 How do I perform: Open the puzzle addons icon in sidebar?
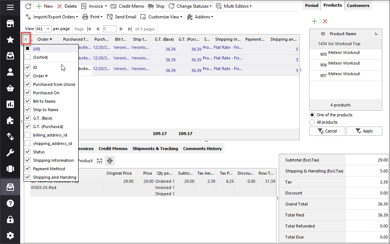coord(10,120)
